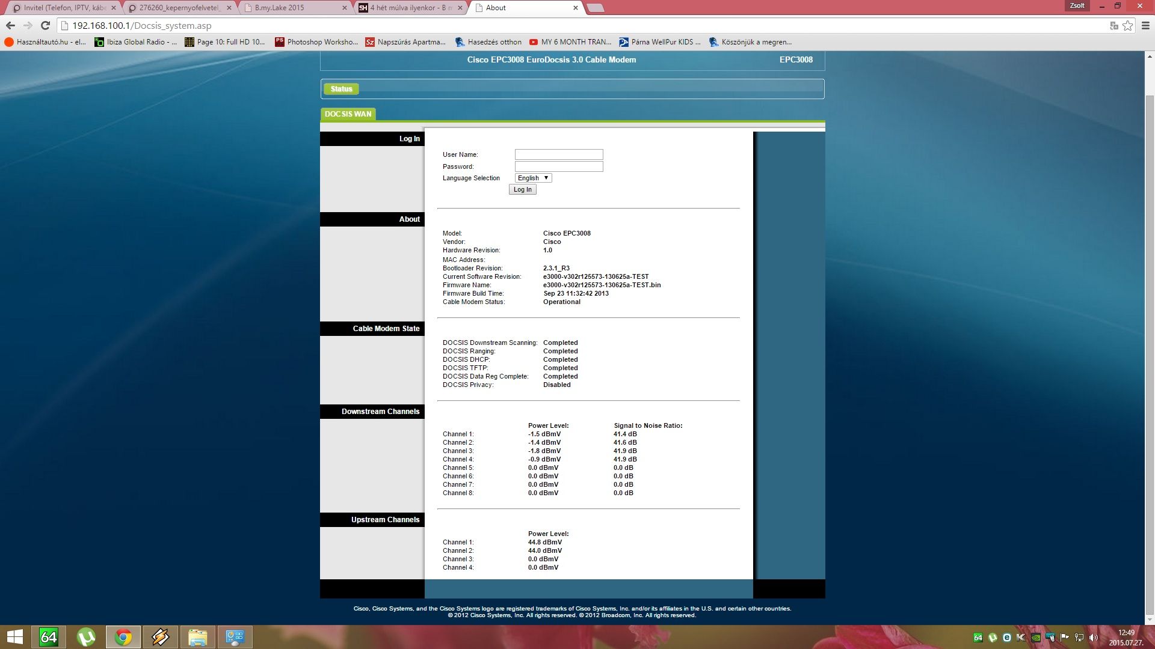Open the Chrome hamburger menu
Screen dimensions: 1155x649
coord(1145,26)
